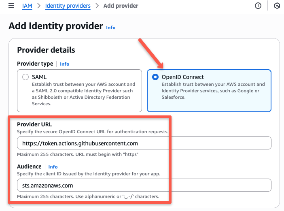Open the hexagon preferences icon
This screenshot has width=284, height=211.
277,6
